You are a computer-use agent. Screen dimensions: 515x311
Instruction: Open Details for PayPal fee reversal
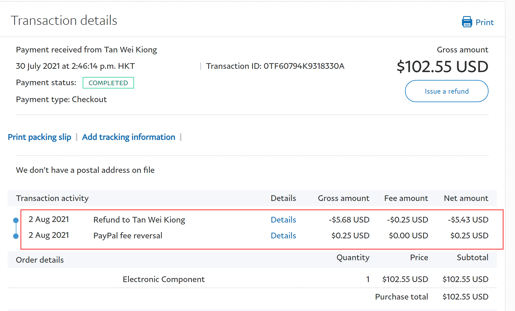283,236
